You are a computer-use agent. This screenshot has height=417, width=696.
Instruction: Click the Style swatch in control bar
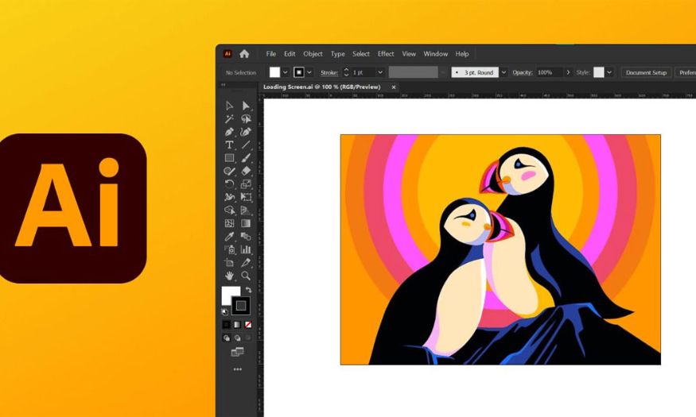click(x=598, y=72)
